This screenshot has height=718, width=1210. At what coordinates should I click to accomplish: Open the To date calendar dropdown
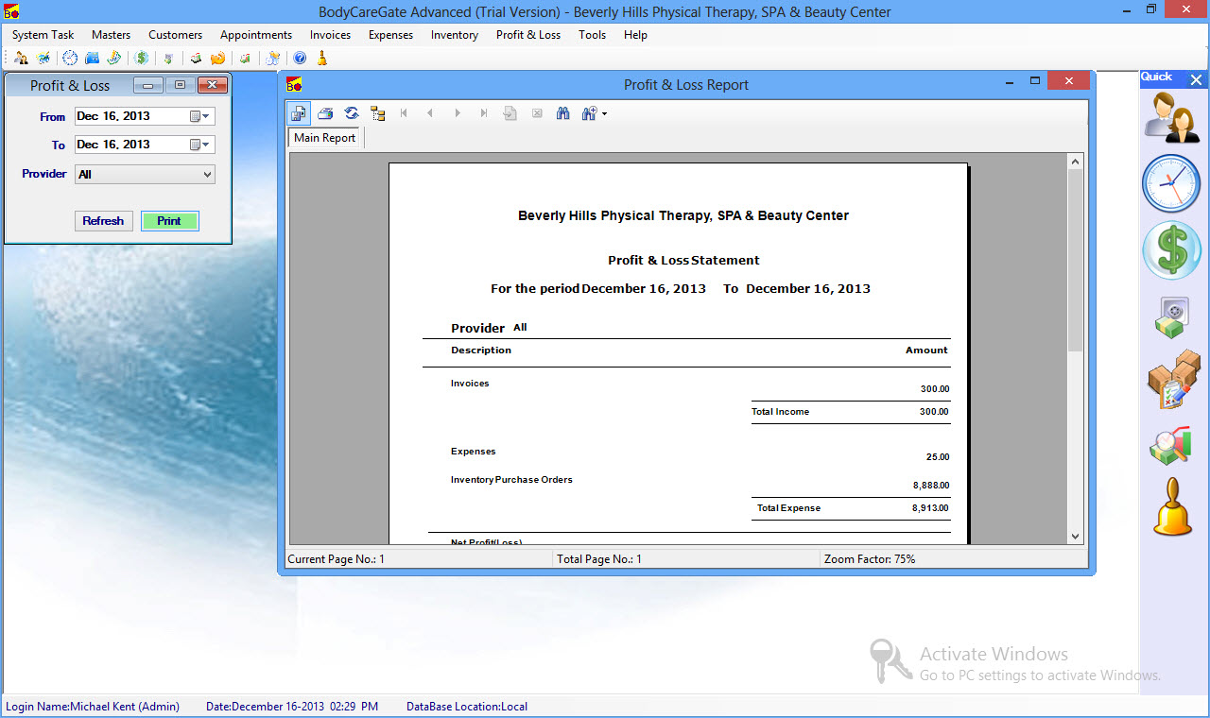tap(199, 145)
